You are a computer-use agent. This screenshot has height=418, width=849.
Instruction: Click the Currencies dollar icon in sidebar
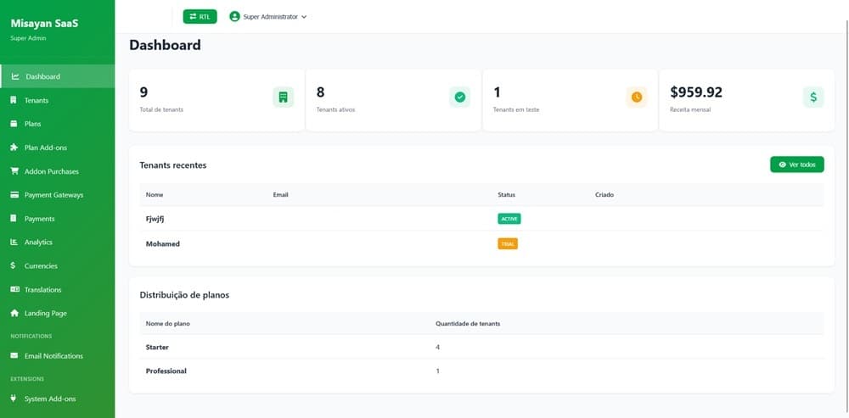(14, 266)
